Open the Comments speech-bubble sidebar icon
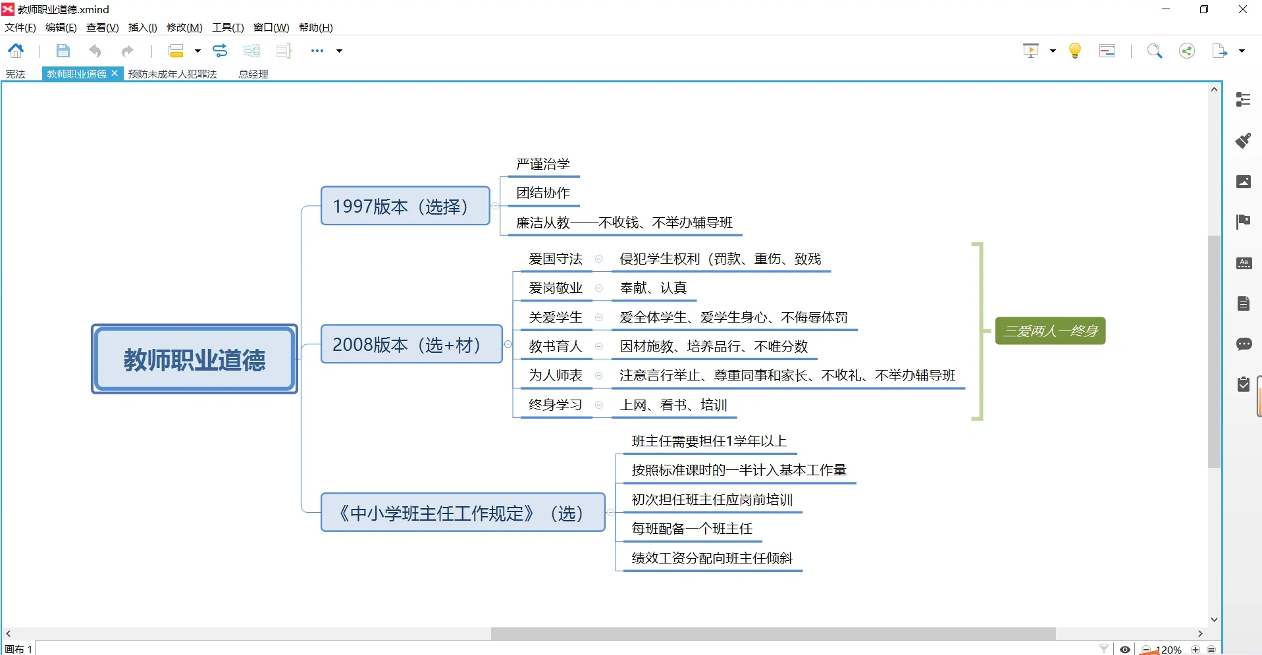 tap(1244, 344)
